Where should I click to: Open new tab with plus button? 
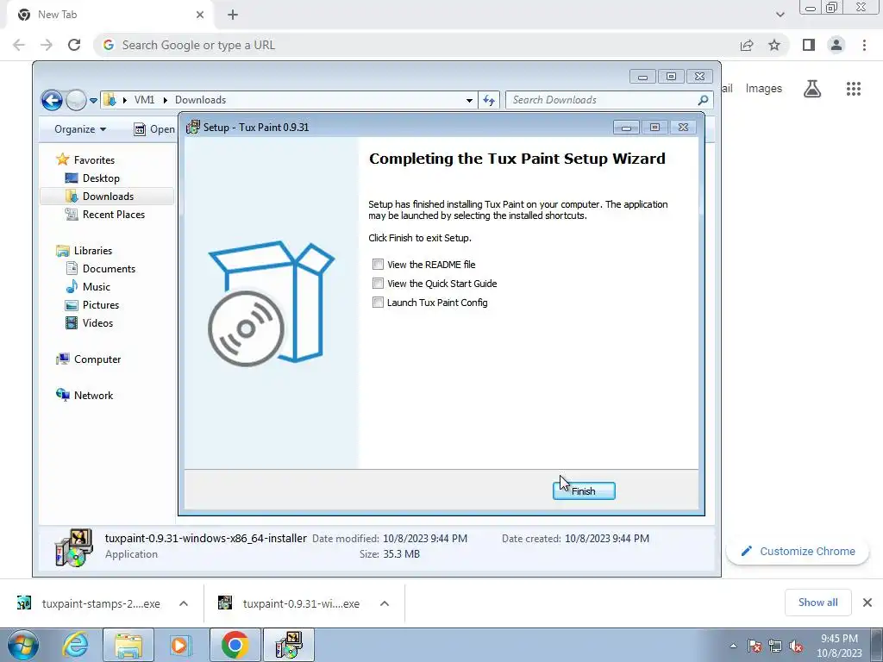tap(233, 15)
